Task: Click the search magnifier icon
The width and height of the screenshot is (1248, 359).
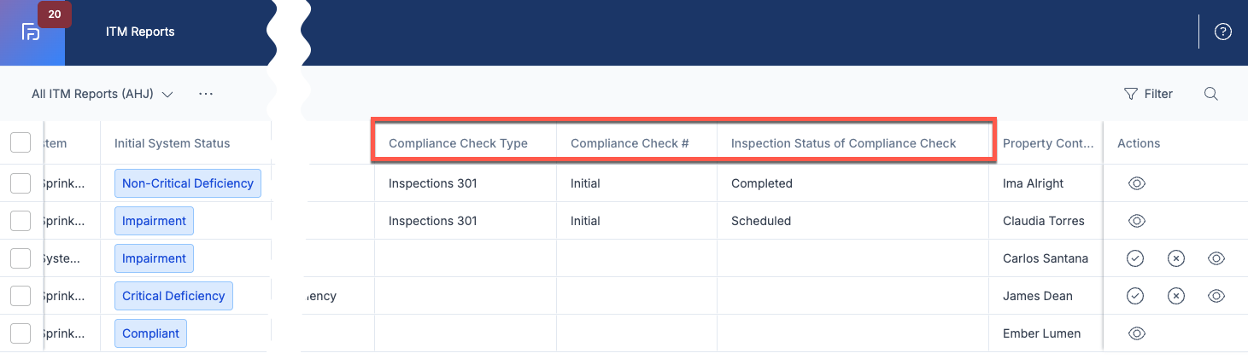Action: point(1210,94)
